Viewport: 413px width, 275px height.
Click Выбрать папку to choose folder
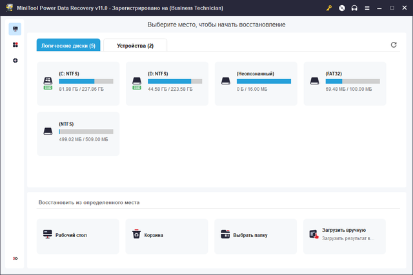click(x=256, y=235)
